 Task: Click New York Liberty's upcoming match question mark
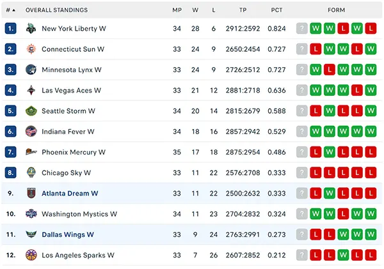301,28
